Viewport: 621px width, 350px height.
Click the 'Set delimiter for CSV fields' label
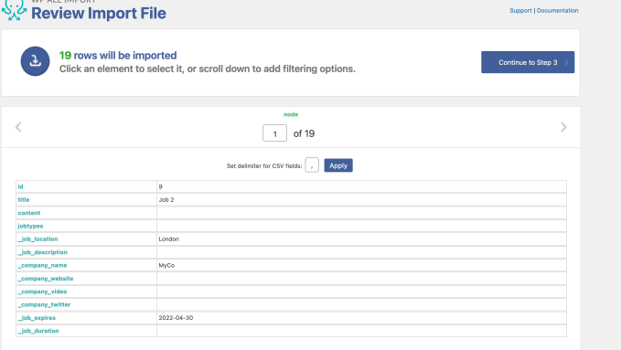click(264, 166)
